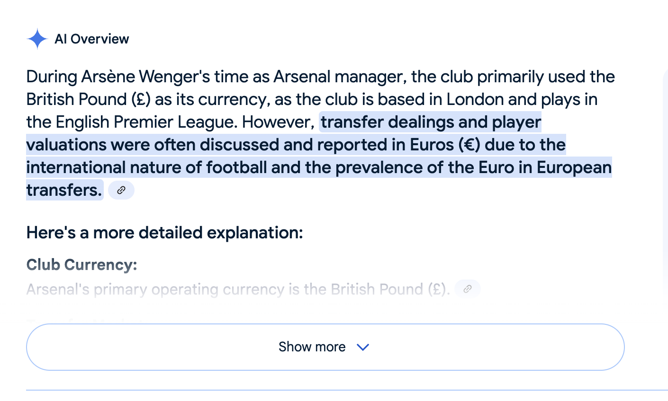Click the highlighted phrase "transfer dealings and player"
668x401 pixels.
tap(430, 122)
